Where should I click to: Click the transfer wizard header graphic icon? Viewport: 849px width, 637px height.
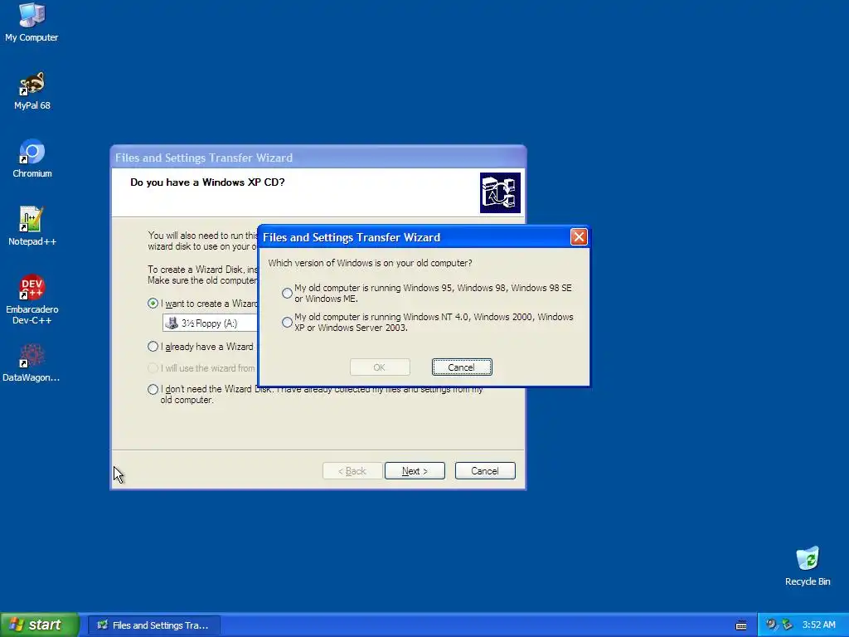[x=500, y=192]
